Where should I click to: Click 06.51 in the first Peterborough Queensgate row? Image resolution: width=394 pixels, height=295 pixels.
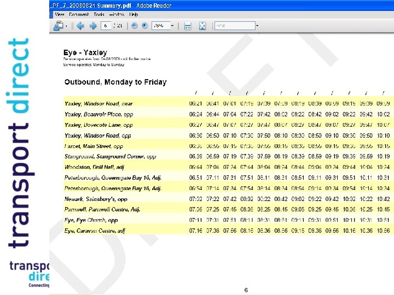click(196, 178)
